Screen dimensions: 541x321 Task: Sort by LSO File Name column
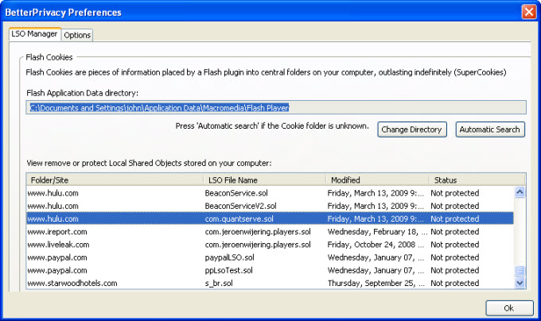(265, 180)
